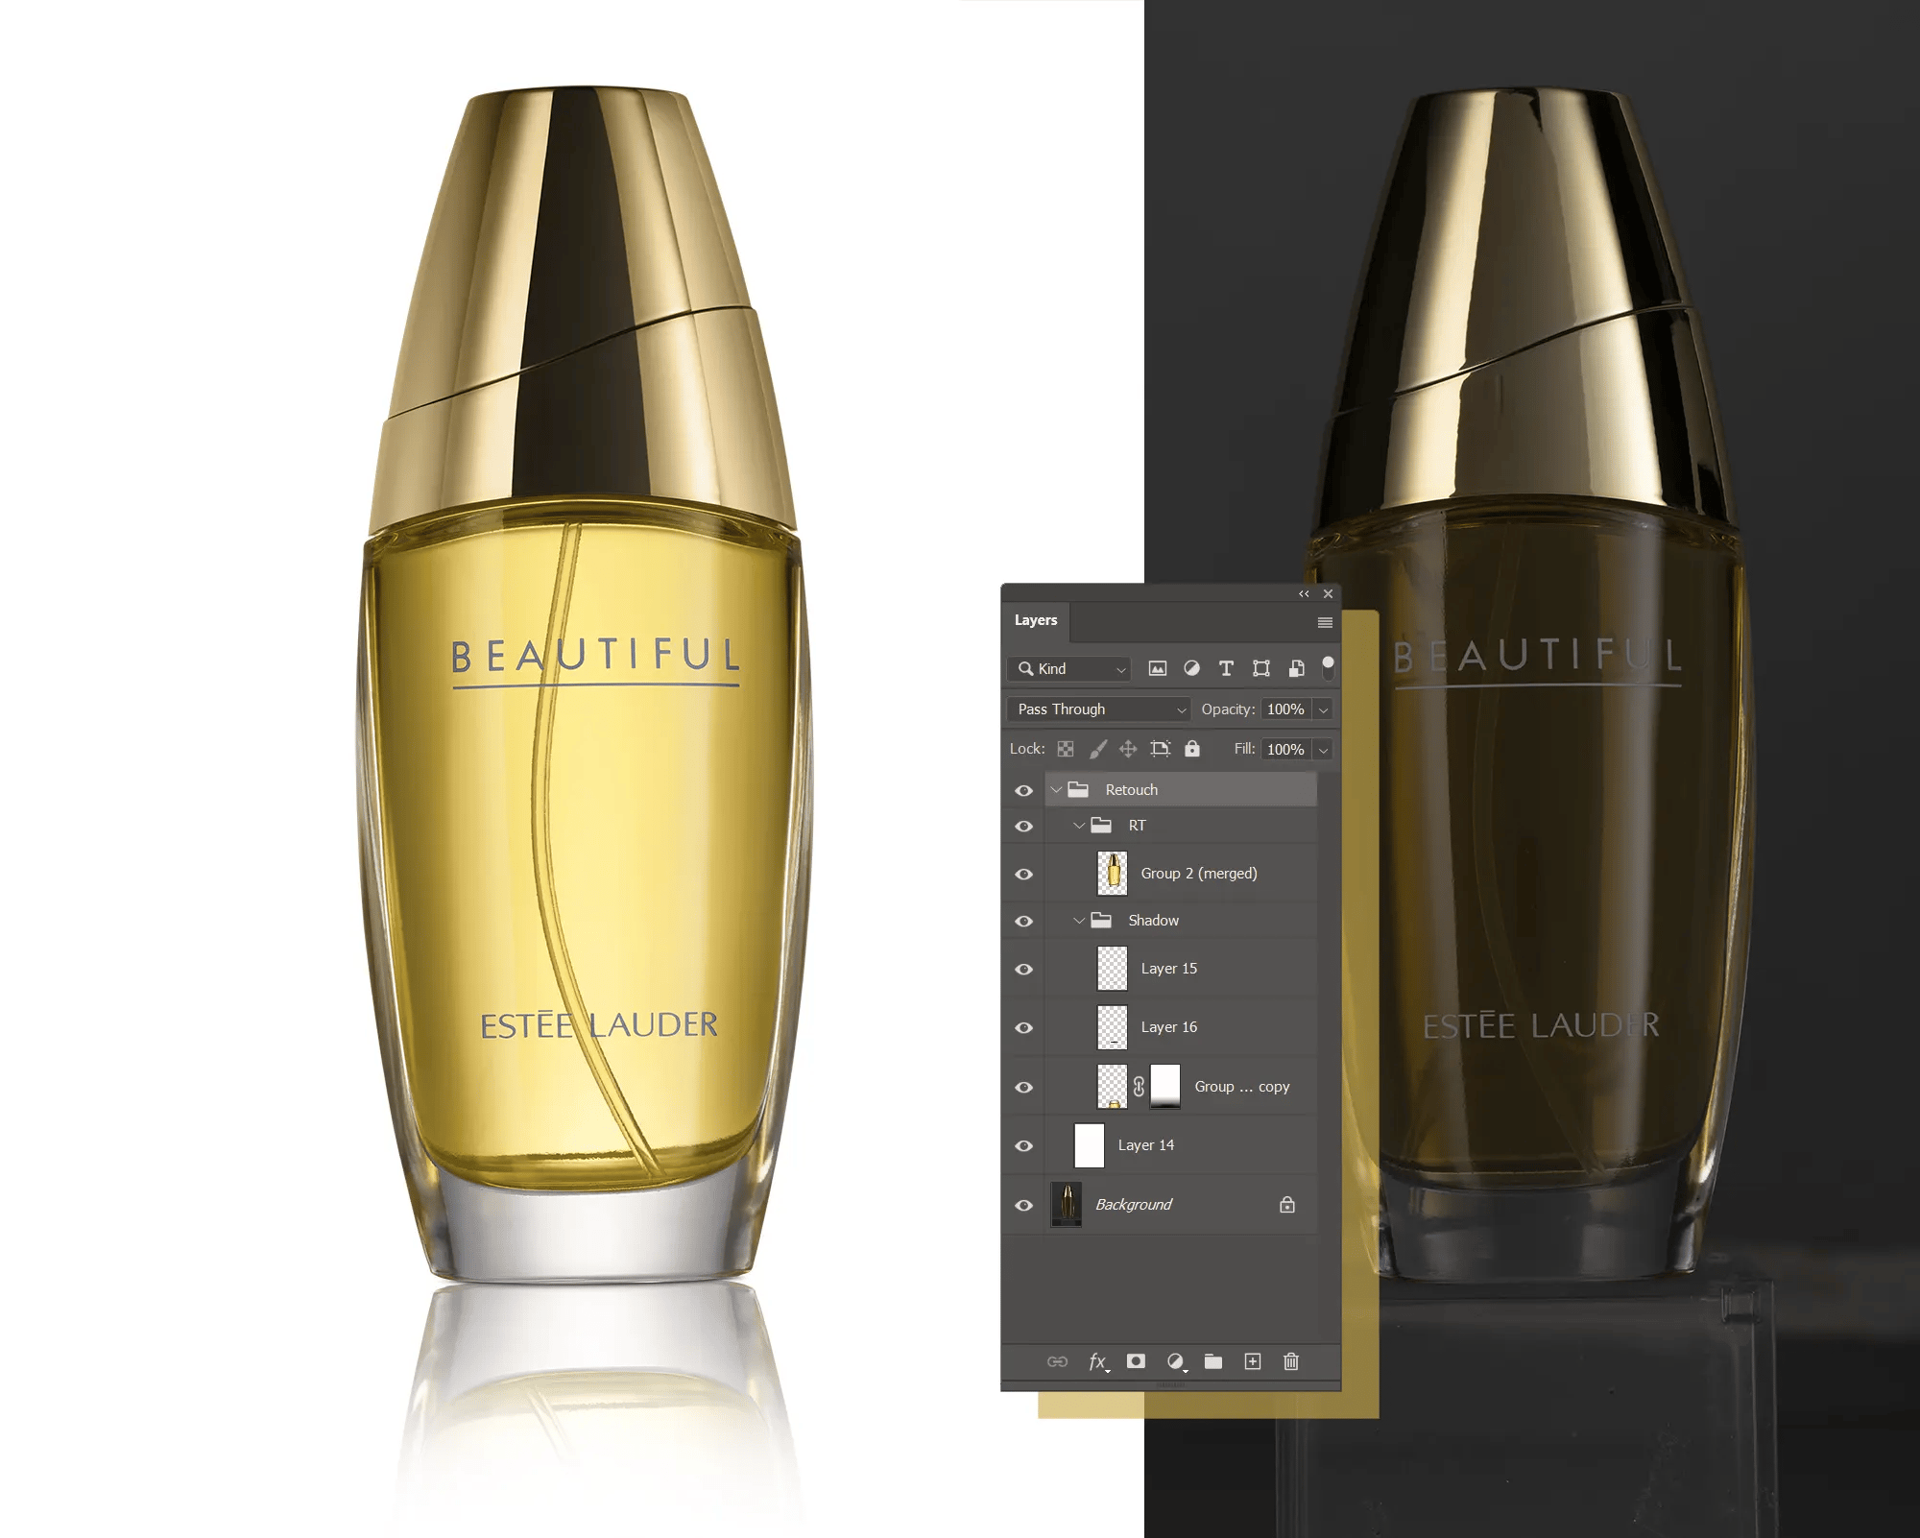Link layers icon at panel bottom
This screenshot has height=1538, width=1920.
click(x=1057, y=1361)
